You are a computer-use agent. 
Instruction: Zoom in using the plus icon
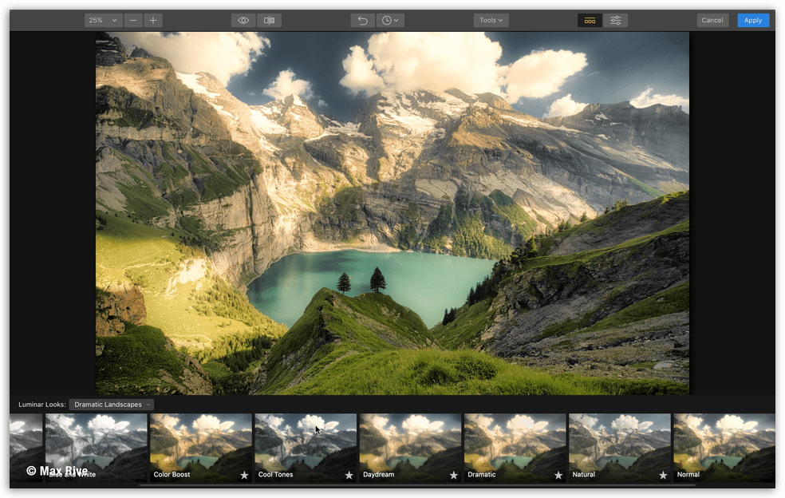click(x=152, y=20)
